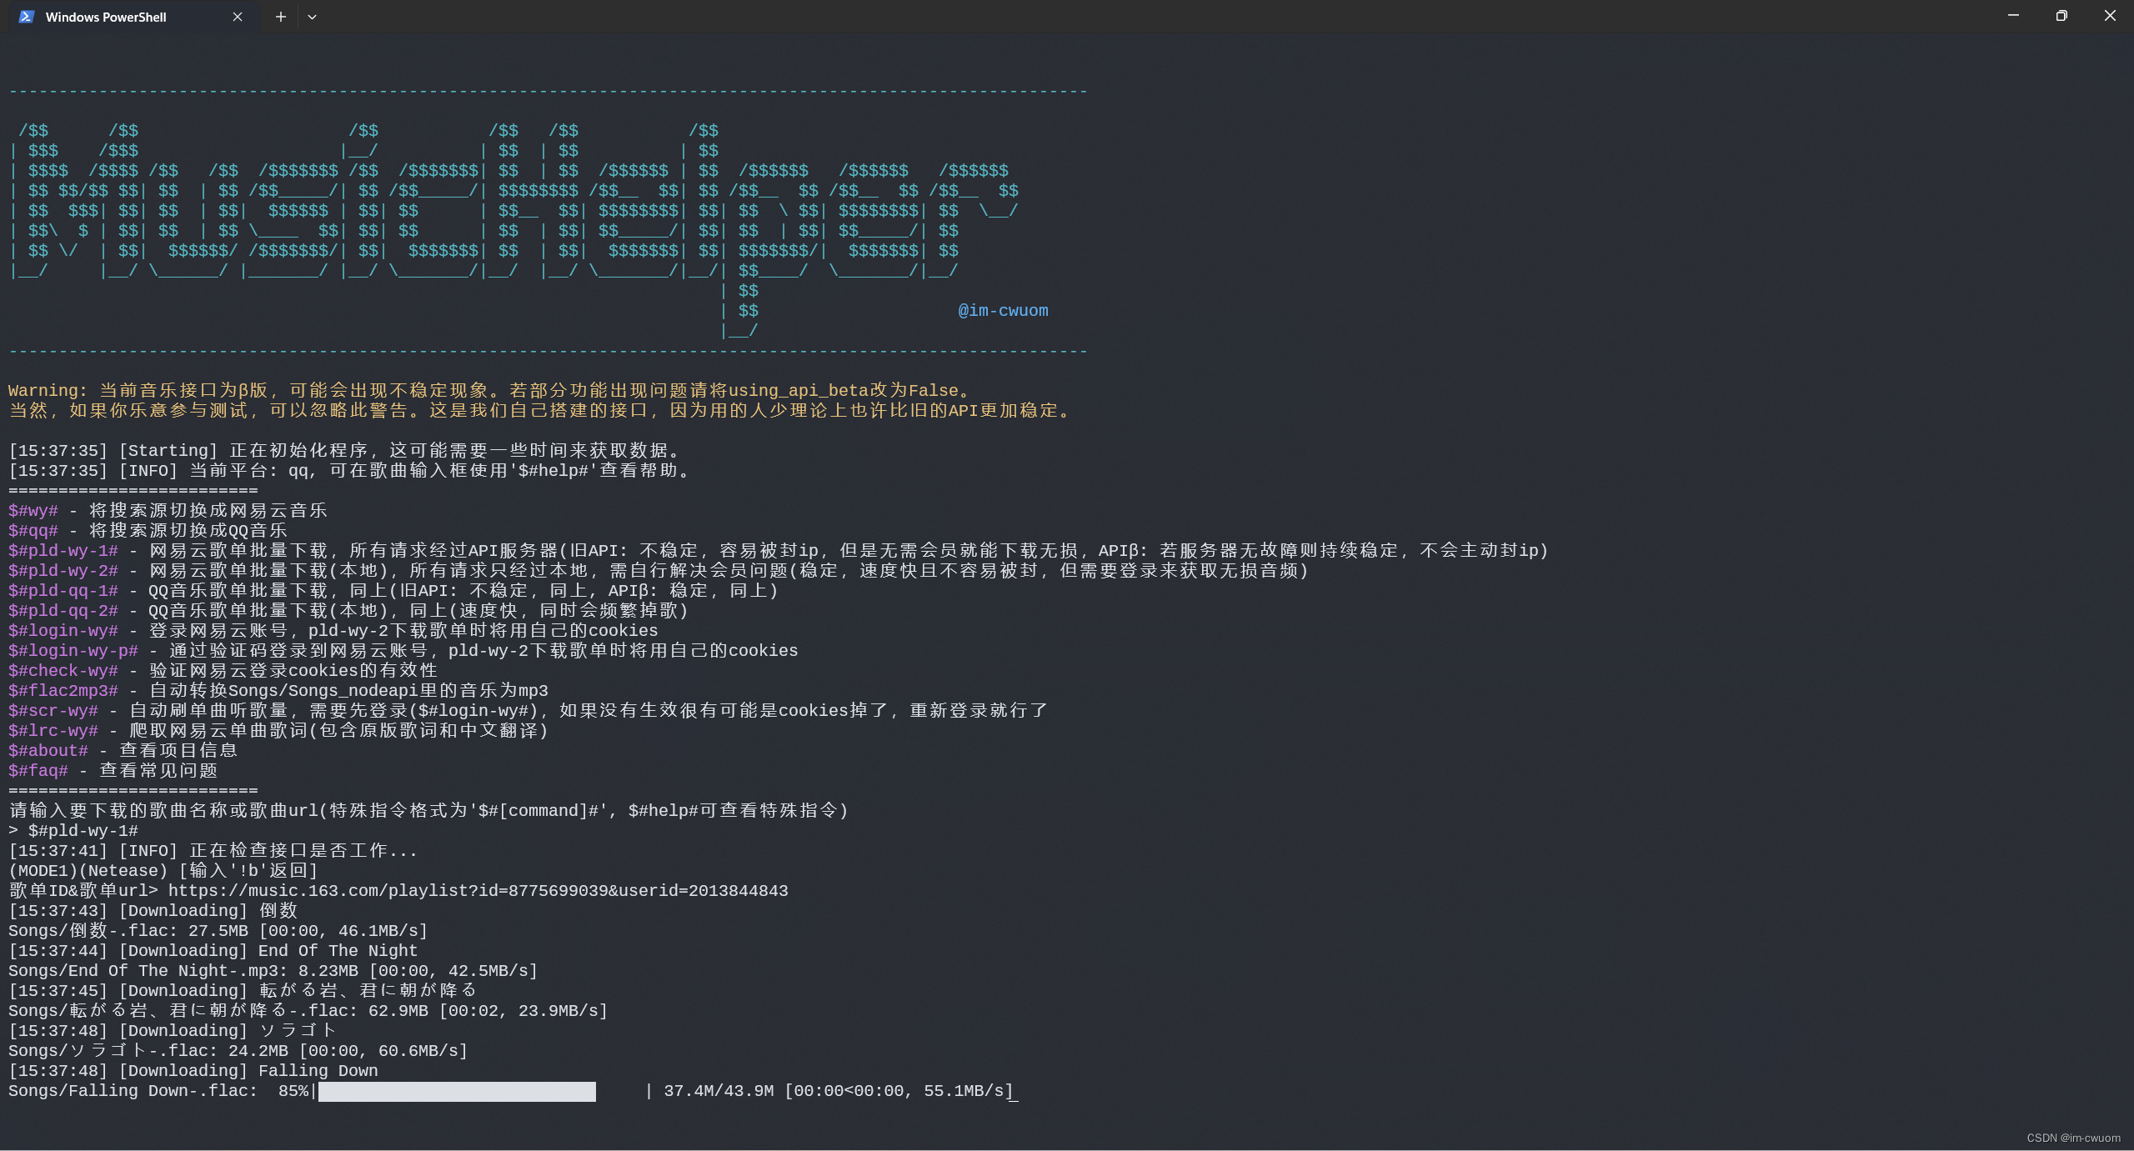Click the $#faq# help entry

38,771
